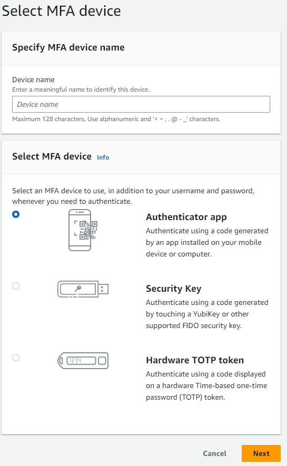
Task: Click the orange Next button
Action: point(261,453)
